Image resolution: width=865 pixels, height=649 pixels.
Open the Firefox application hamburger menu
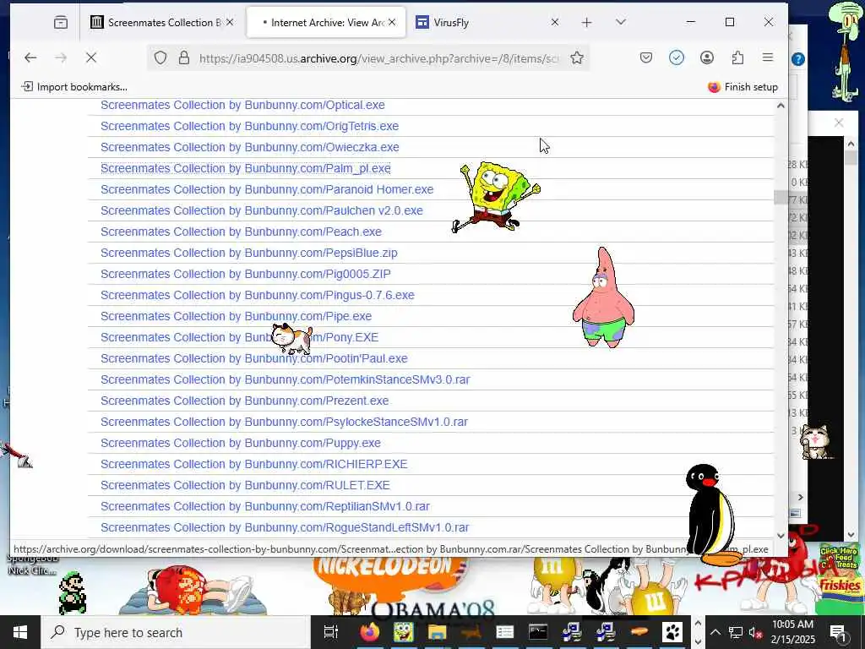[767, 57]
